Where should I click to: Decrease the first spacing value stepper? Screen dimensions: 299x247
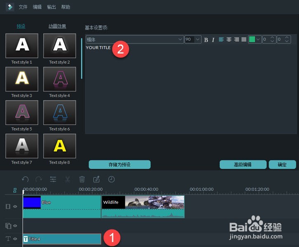click(x=272, y=41)
